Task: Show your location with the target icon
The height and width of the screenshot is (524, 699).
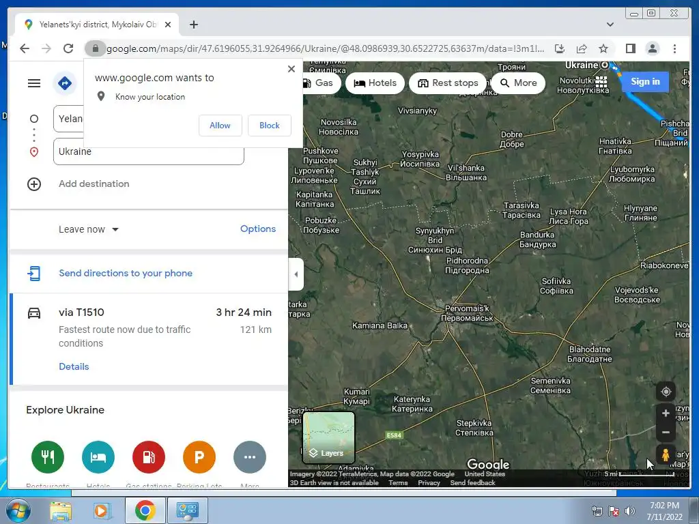Action: (666, 392)
